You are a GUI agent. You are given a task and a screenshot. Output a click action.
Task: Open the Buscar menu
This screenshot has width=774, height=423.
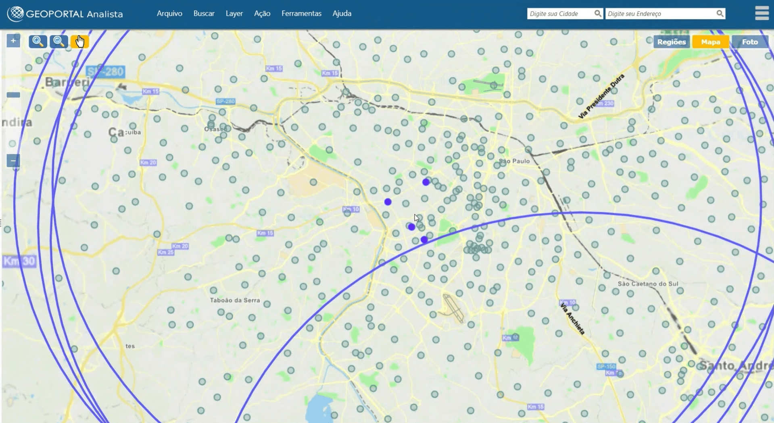pyautogui.click(x=204, y=14)
